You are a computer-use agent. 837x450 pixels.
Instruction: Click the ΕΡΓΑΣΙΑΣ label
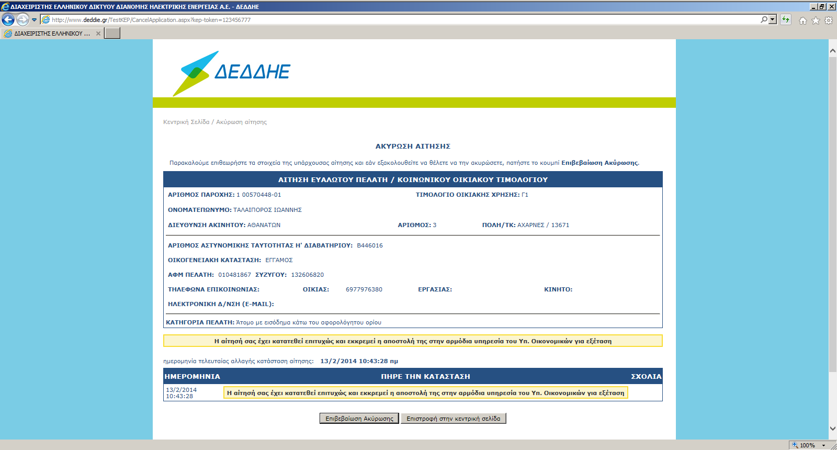point(435,289)
